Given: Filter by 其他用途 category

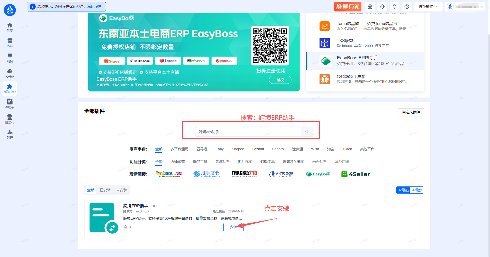Looking at the screenshot, I should click(x=342, y=162).
